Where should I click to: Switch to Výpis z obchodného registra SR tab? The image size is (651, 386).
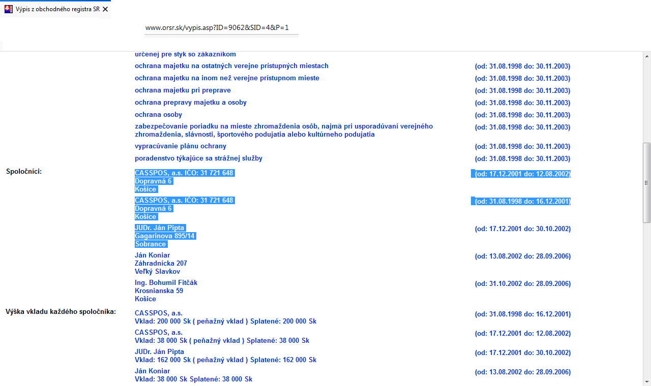pos(55,9)
